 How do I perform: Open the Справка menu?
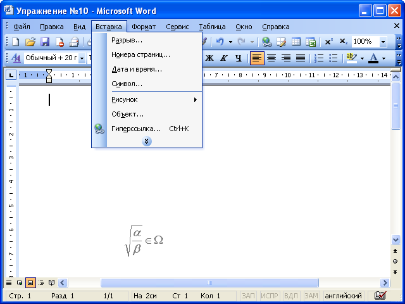tap(276, 27)
